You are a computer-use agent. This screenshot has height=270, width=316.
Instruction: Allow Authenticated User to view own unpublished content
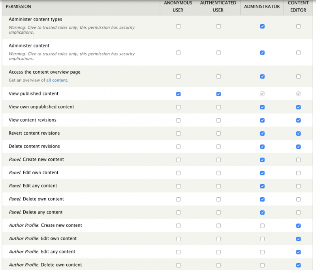218,107
